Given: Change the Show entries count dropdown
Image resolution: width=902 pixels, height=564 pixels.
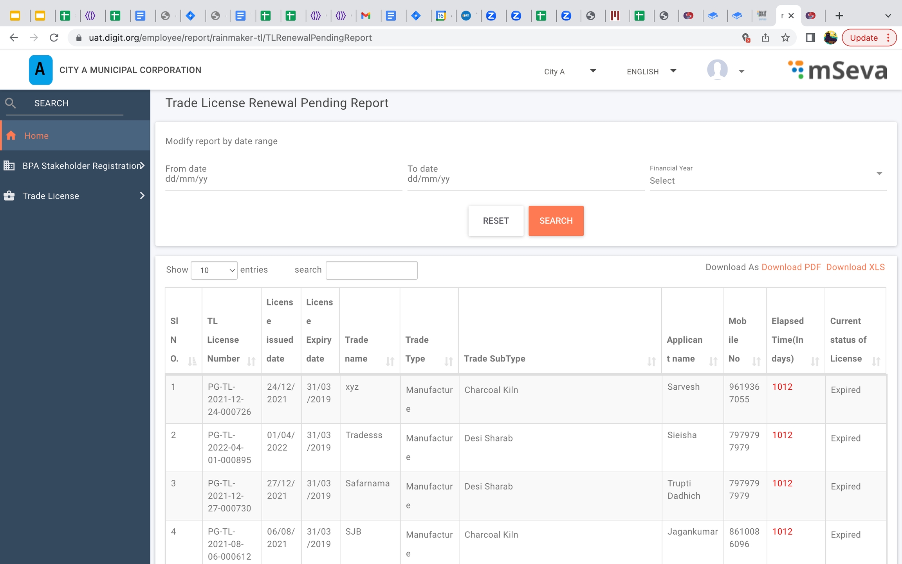Looking at the screenshot, I should (x=214, y=270).
